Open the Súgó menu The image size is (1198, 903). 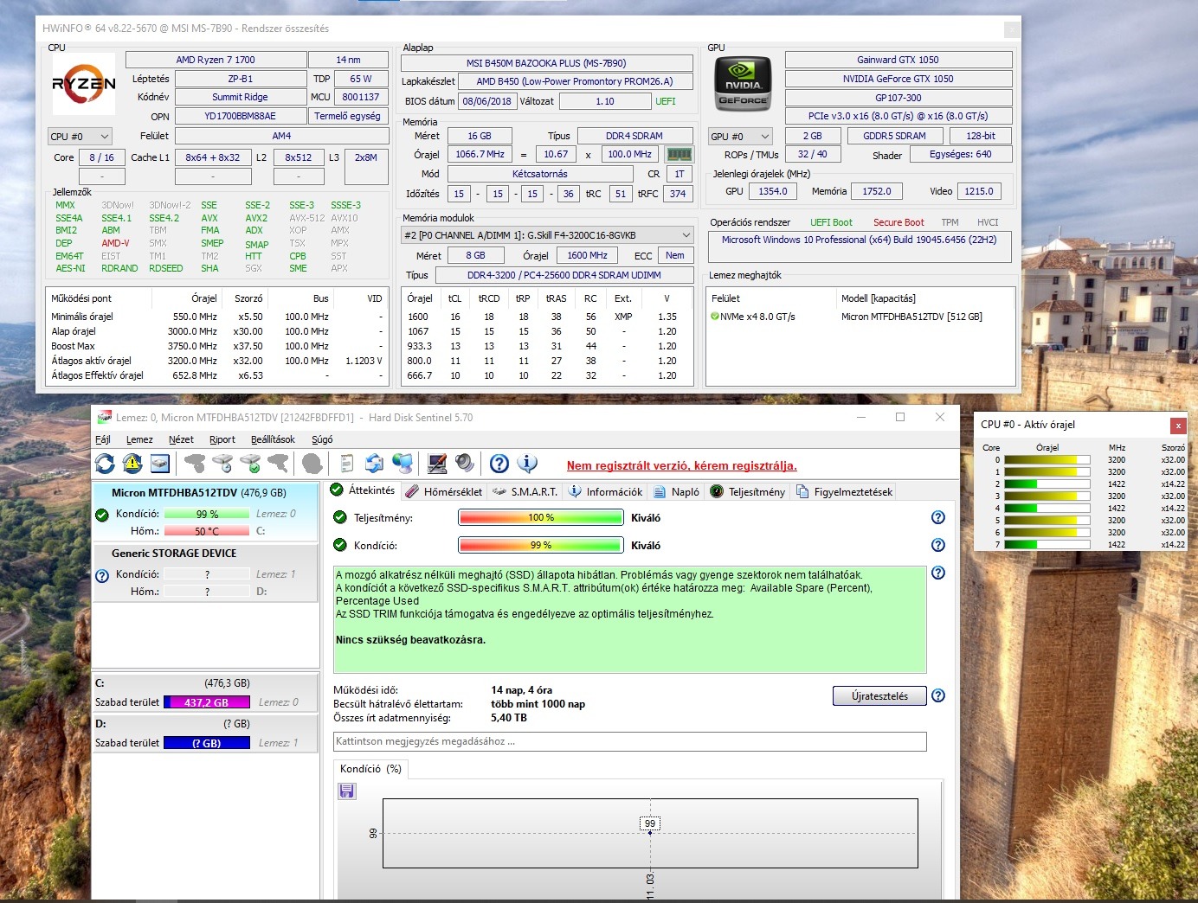[x=322, y=439]
